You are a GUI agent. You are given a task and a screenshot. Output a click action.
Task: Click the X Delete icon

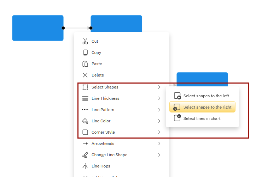coord(85,75)
